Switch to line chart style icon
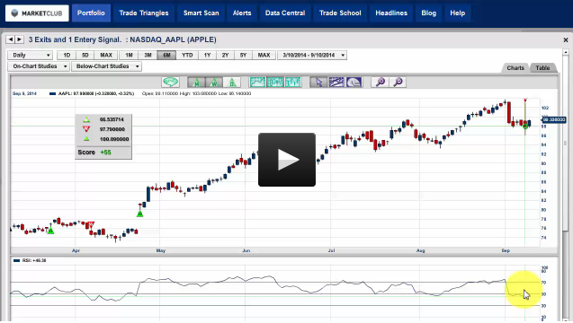This screenshot has width=573, height=323. 257,82
